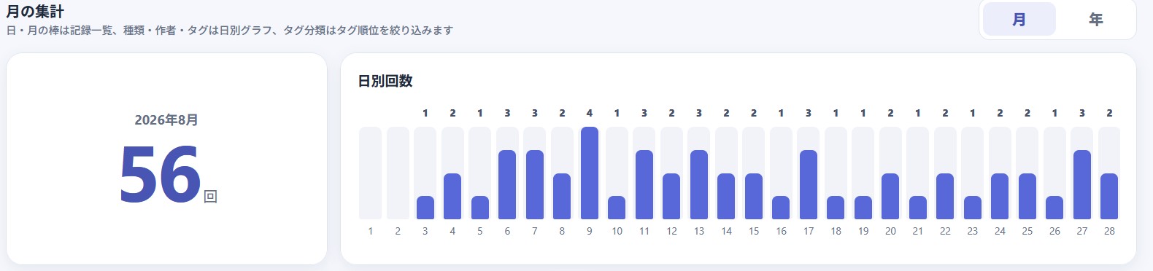
Task: Select the bar for day 27
Action: click(1082, 173)
